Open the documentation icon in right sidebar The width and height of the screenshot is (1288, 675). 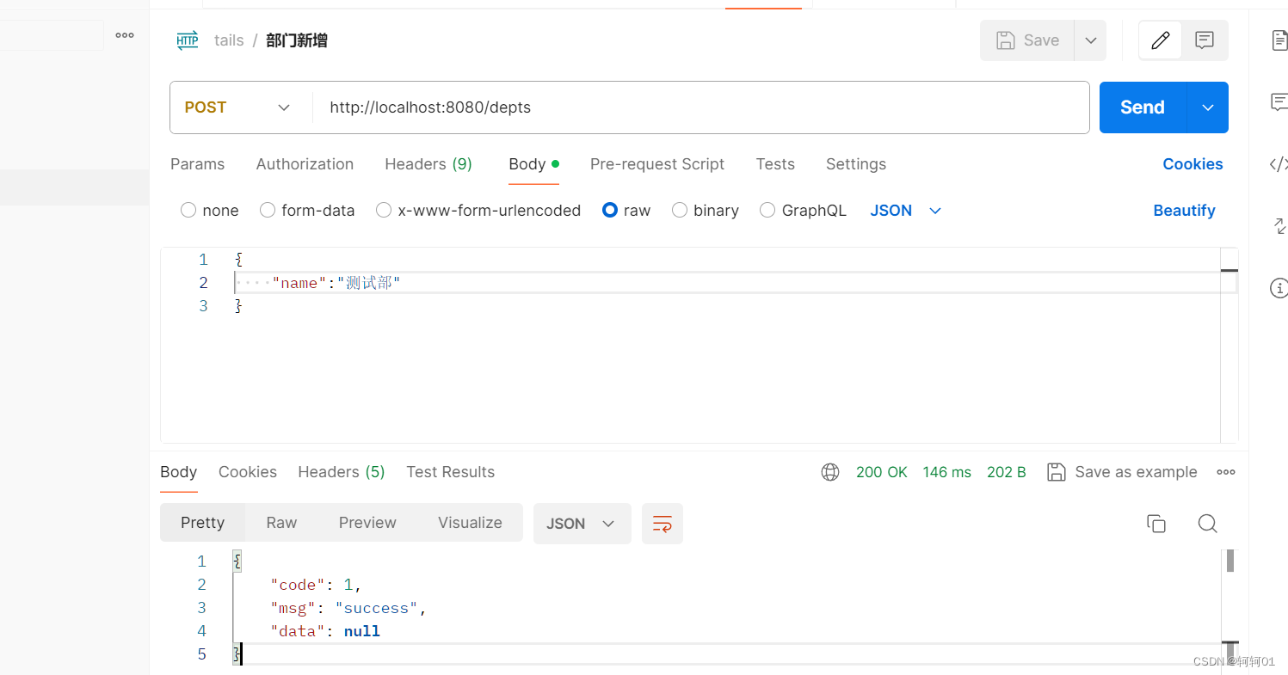click(x=1279, y=40)
